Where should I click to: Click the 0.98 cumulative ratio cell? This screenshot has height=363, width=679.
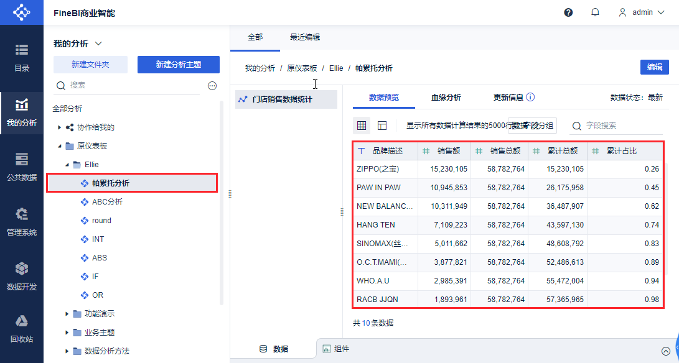coord(625,299)
